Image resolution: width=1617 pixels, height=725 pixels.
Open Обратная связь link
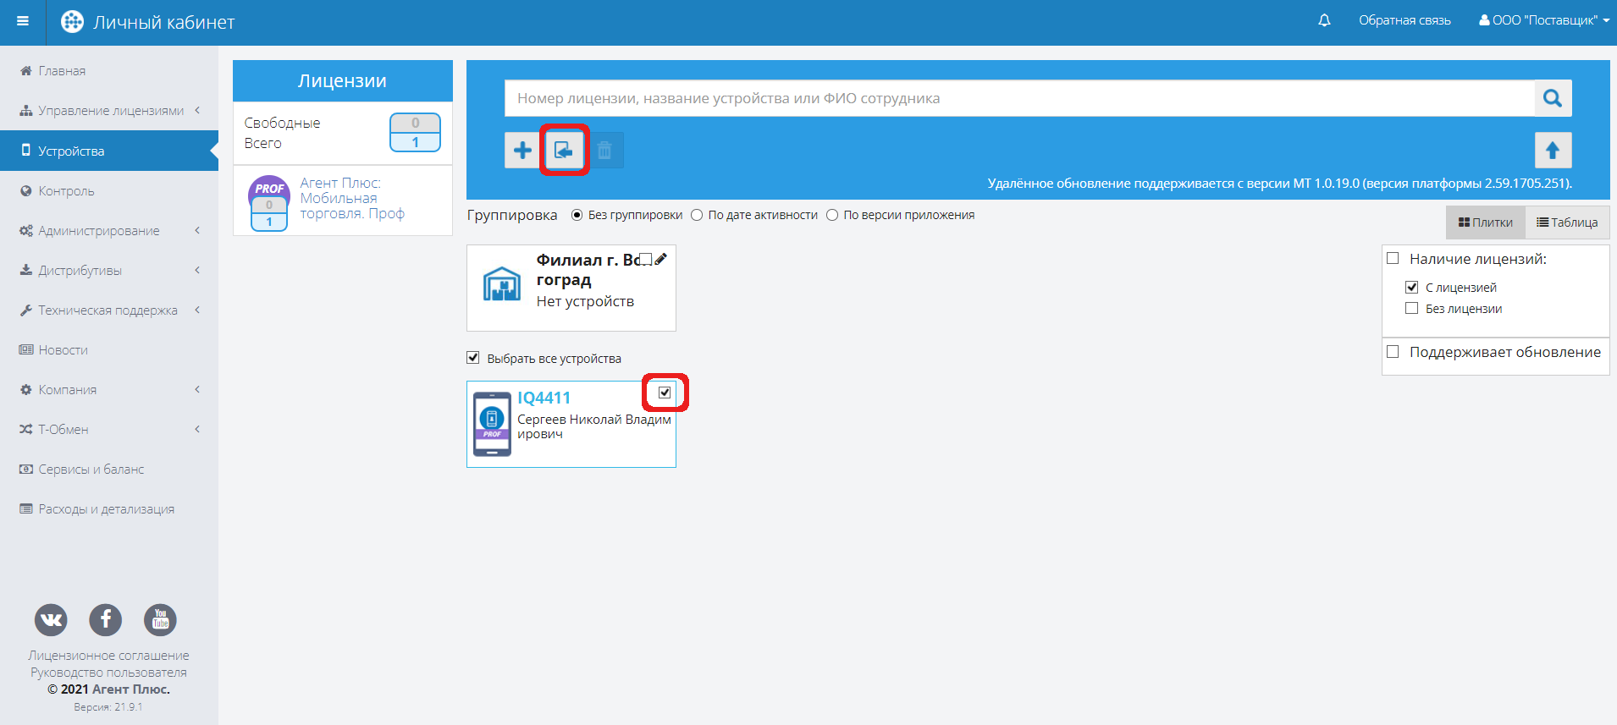pos(1405,20)
